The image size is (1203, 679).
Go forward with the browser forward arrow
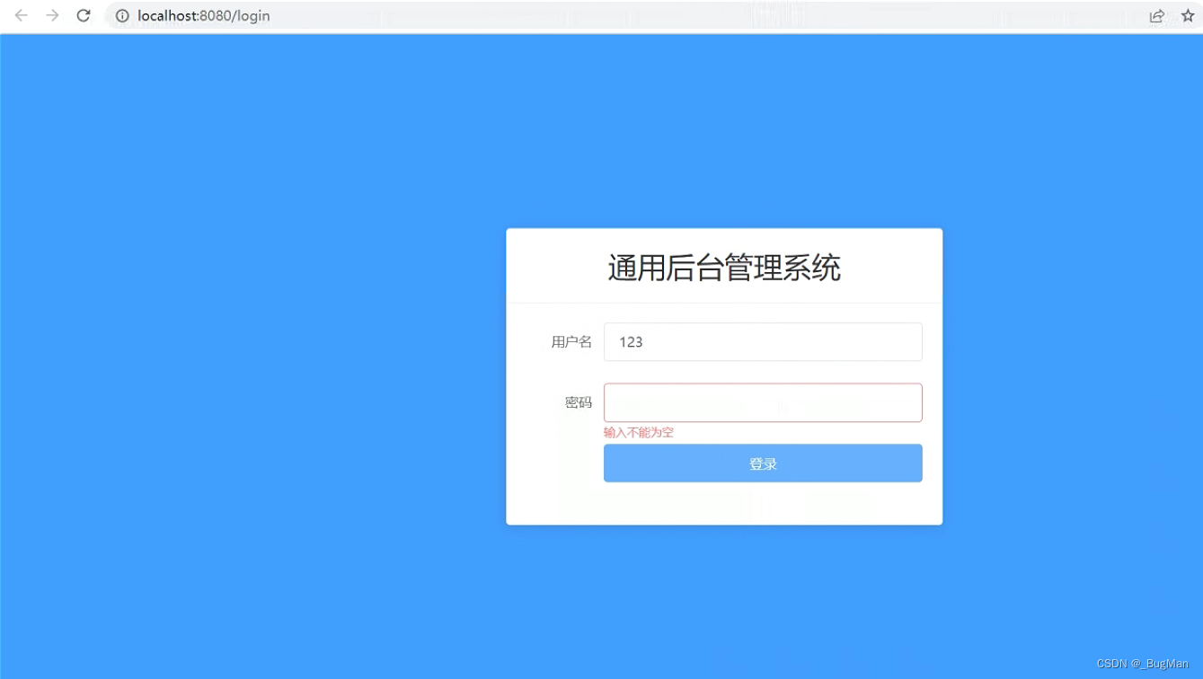(x=52, y=15)
